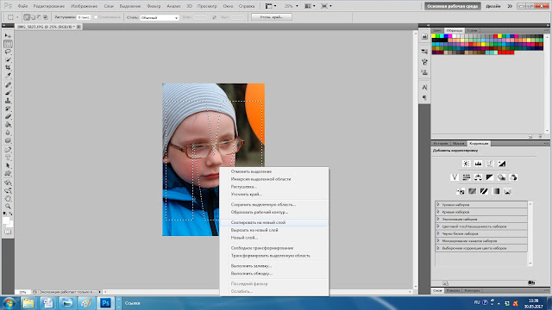The width and height of the screenshot is (552, 310).
Task: Select the Type tool
Action: click(8, 158)
